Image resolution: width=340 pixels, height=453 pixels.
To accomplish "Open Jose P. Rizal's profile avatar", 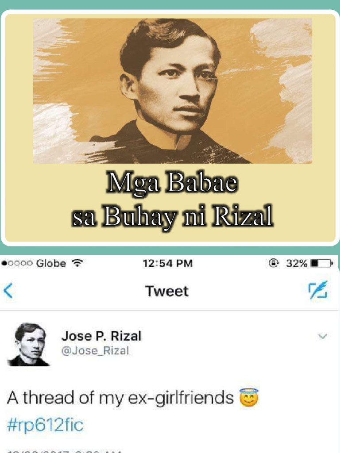I will tap(28, 344).
